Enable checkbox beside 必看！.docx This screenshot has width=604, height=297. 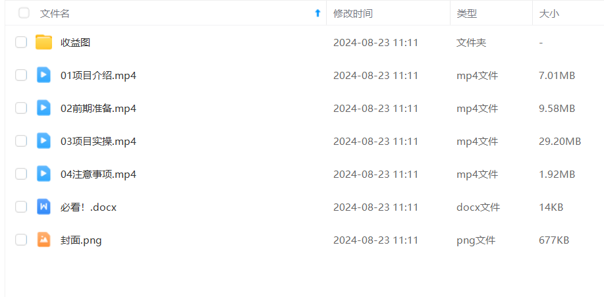tap(21, 207)
